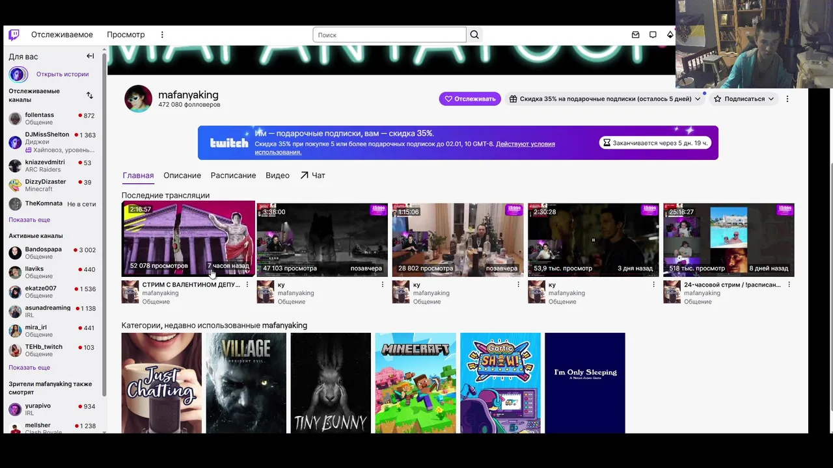Screen dimensions: 833x468
Task: Open options for 53,9 тыс. views video
Action: point(653,285)
